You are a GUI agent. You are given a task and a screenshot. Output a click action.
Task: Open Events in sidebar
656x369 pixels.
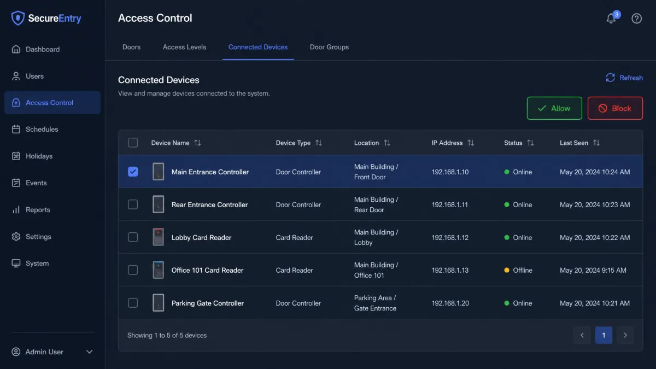click(x=52, y=183)
